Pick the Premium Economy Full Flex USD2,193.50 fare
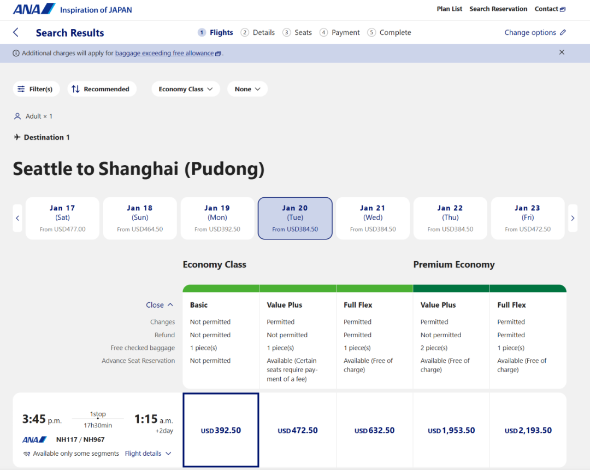The height and width of the screenshot is (470, 590). point(528,430)
